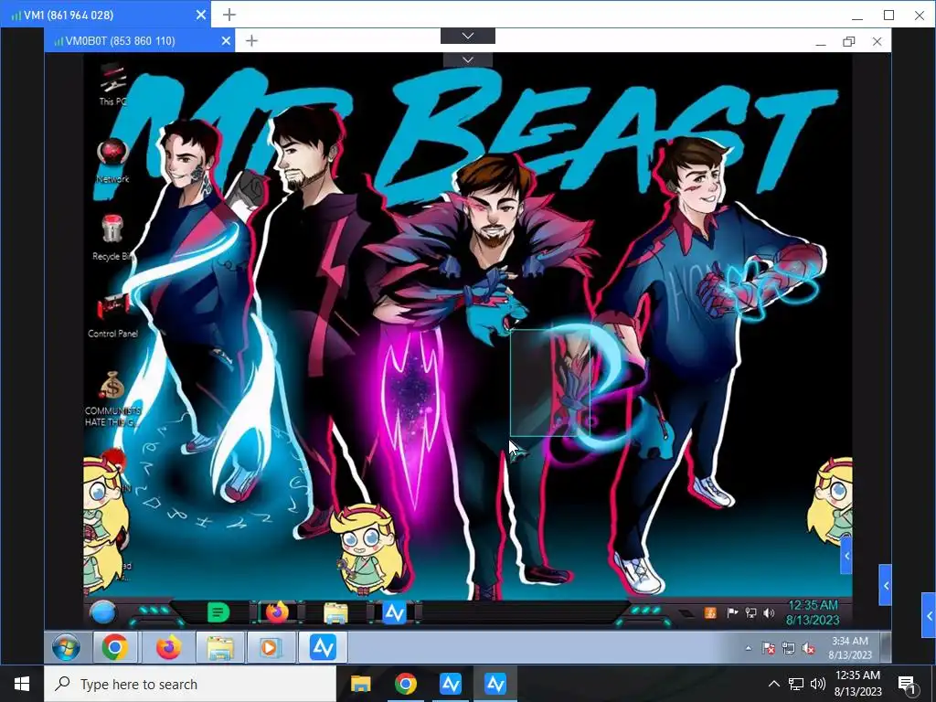Select the Control Panel desktop icon
This screenshot has height=702, width=936.
[112, 316]
